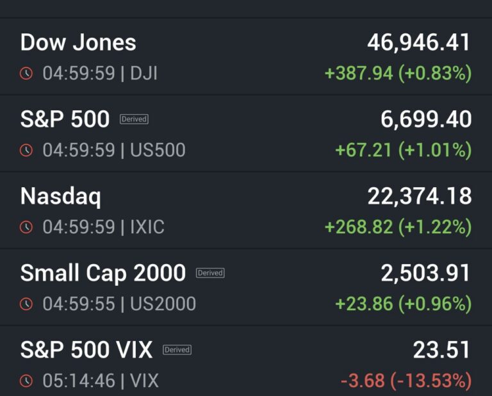Select the Small Cap 2000 title
The image size is (492, 396).
point(102,274)
